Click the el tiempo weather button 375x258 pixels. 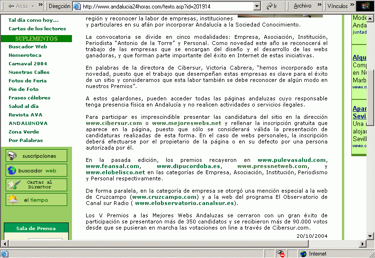(x=36, y=200)
